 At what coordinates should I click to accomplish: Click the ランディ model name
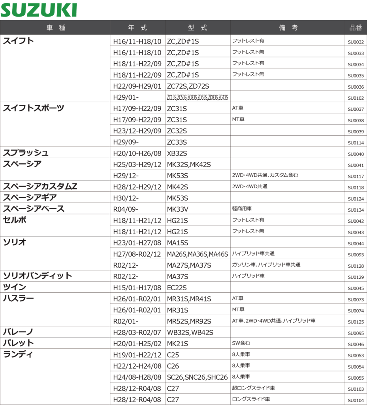(x=18, y=354)
